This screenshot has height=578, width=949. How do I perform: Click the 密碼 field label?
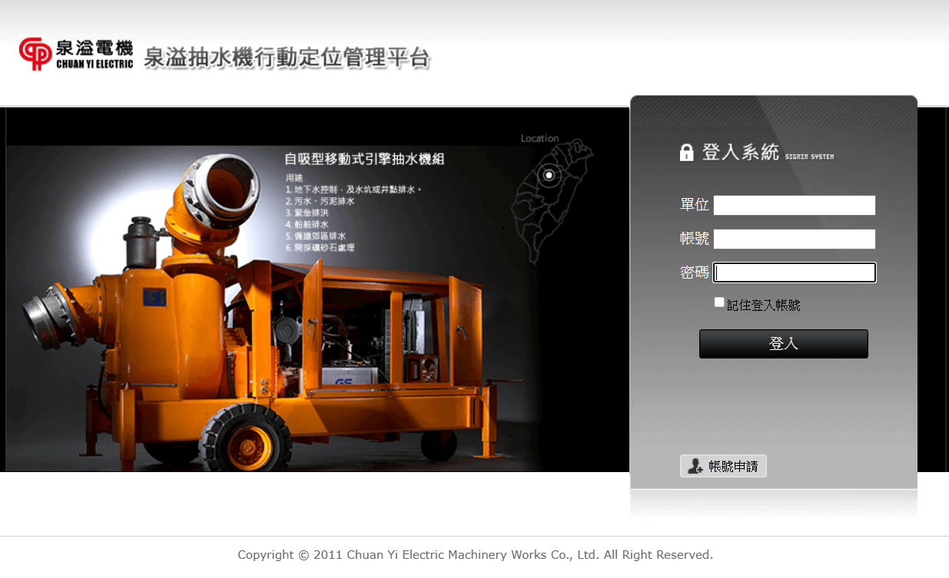point(695,272)
